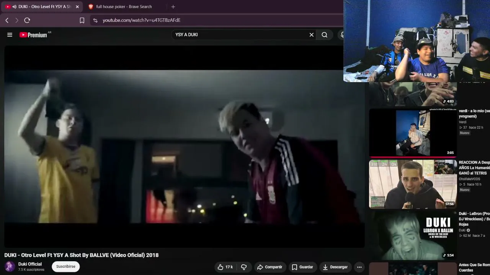Screen dimensions: 490x275
Task: Open the YouTube hamburger guide menu
Action: click(x=10, y=35)
